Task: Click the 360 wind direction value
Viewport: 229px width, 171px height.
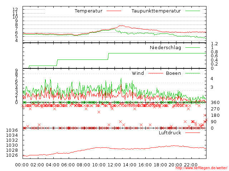Action: coord(215,103)
